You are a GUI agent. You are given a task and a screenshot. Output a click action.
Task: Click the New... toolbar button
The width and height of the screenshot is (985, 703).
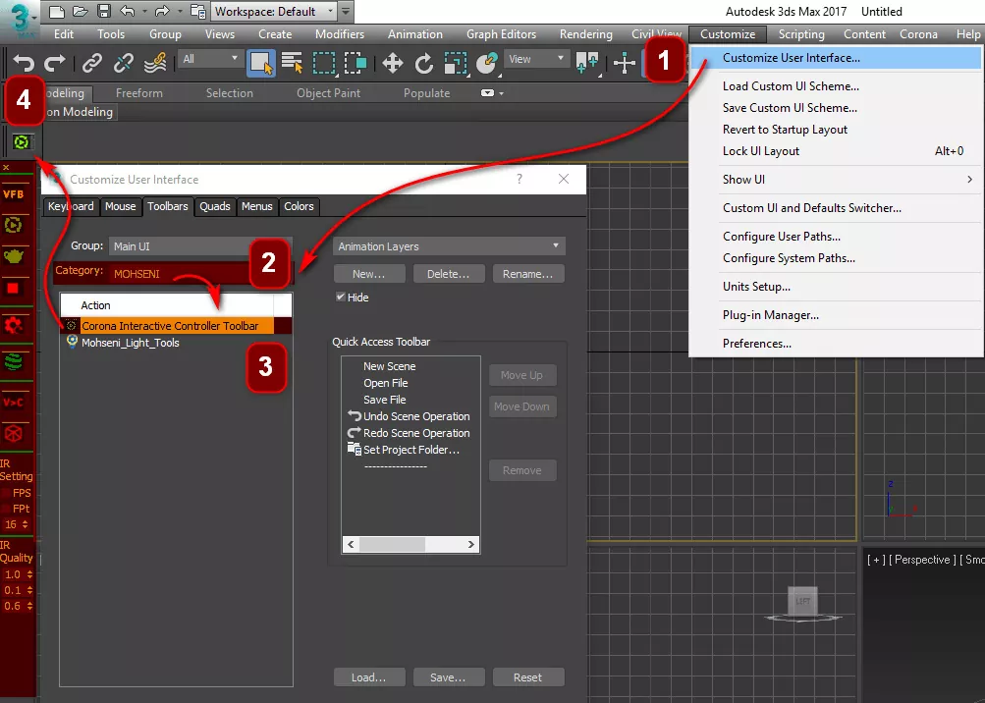(x=368, y=274)
